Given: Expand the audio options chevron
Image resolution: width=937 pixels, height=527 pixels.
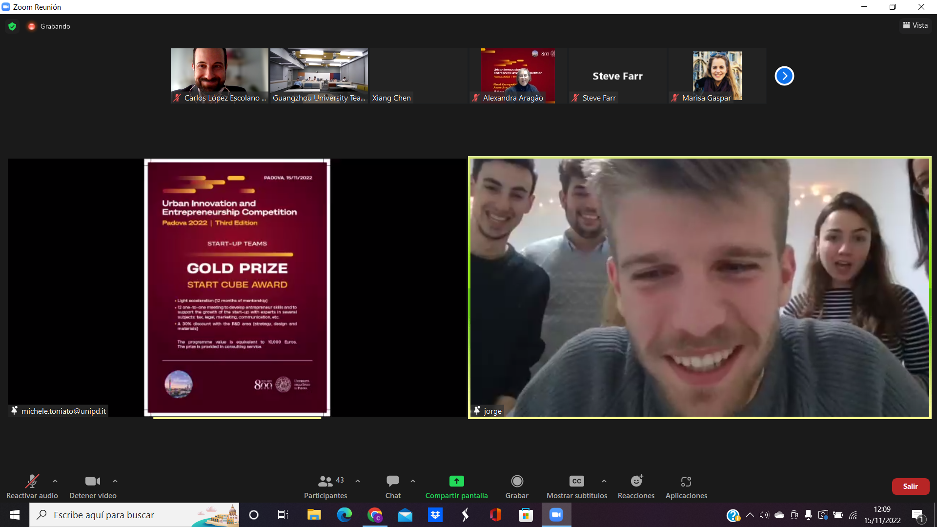Looking at the screenshot, I should click(55, 481).
